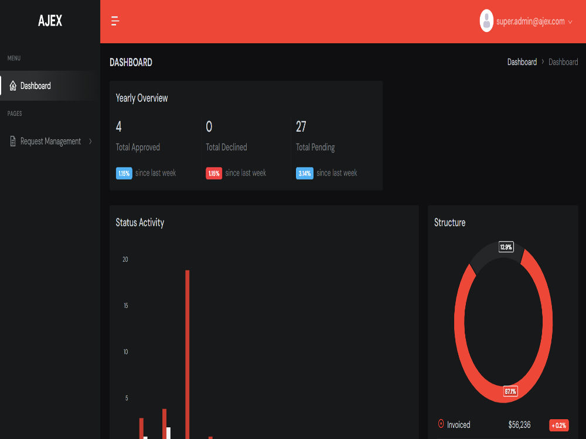The width and height of the screenshot is (586, 439).
Task: Click the +0.2% badge next to Invoiced
Action: (558, 425)
